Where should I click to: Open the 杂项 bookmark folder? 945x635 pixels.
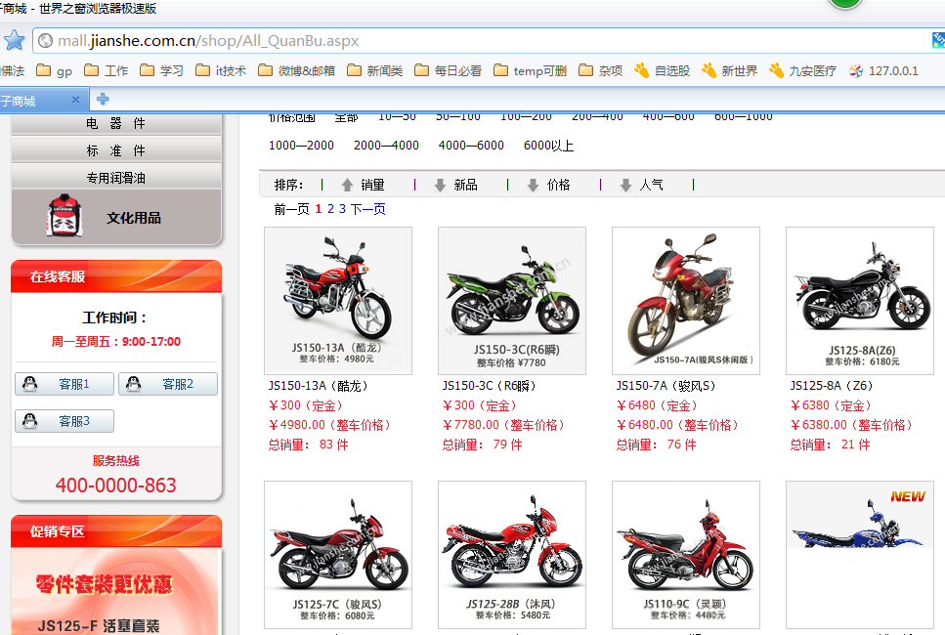(601, 71)
